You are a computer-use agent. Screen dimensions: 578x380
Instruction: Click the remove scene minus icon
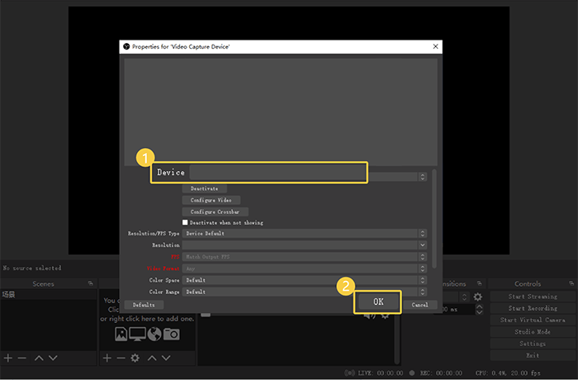(22, 358)
